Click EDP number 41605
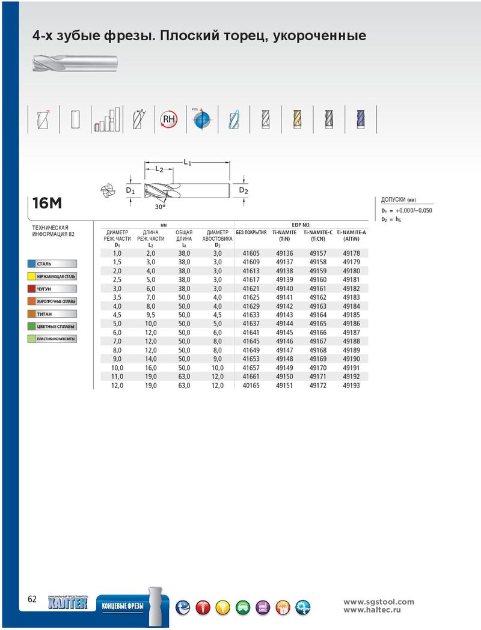The image size is (481, 630). [251, 253]
